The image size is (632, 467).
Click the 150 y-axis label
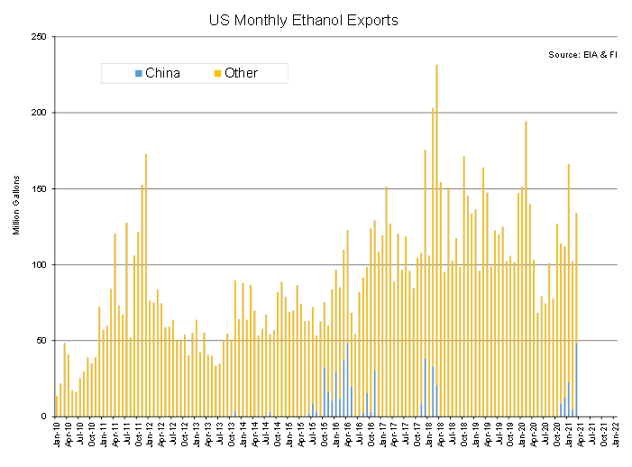pos(41,188)
